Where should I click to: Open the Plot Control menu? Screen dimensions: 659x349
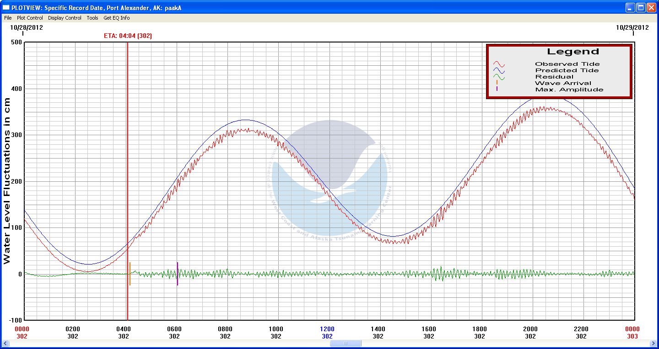(30, 18)
